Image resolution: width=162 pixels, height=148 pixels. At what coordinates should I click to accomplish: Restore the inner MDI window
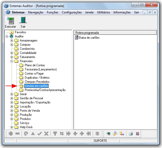pos(150,13)
